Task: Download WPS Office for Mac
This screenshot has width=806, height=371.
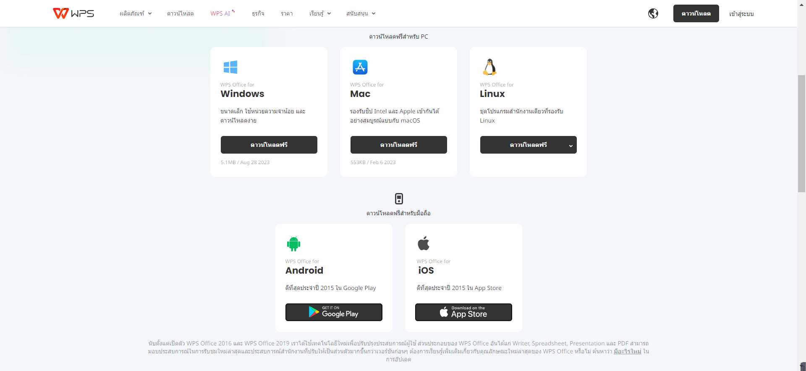Action: pos(399,145)
